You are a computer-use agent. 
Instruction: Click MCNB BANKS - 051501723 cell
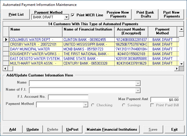coord(88,49)
